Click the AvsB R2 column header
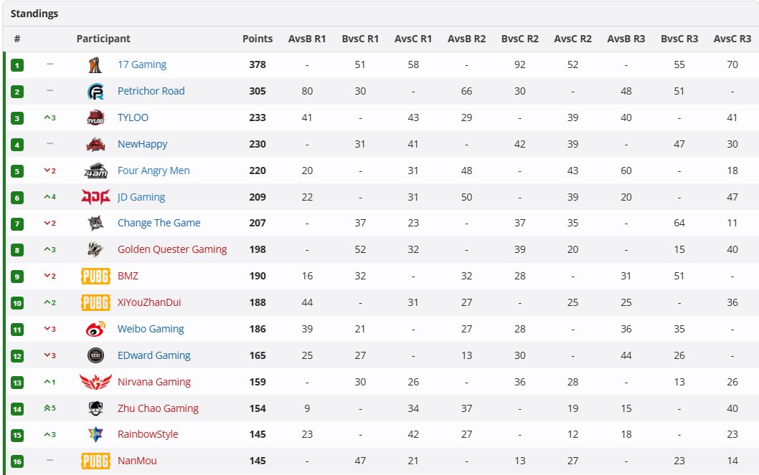 pos(466,39)
